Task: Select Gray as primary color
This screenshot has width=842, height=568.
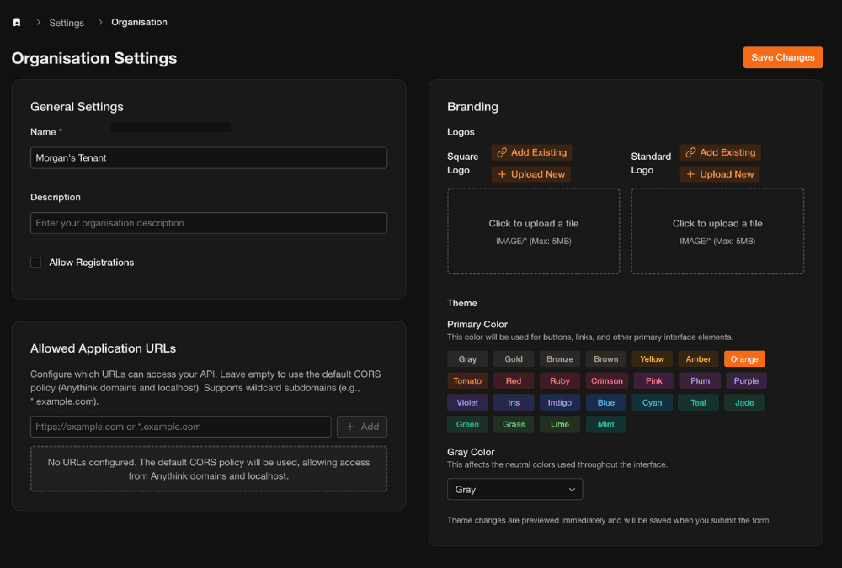Action: click(467, 358)
